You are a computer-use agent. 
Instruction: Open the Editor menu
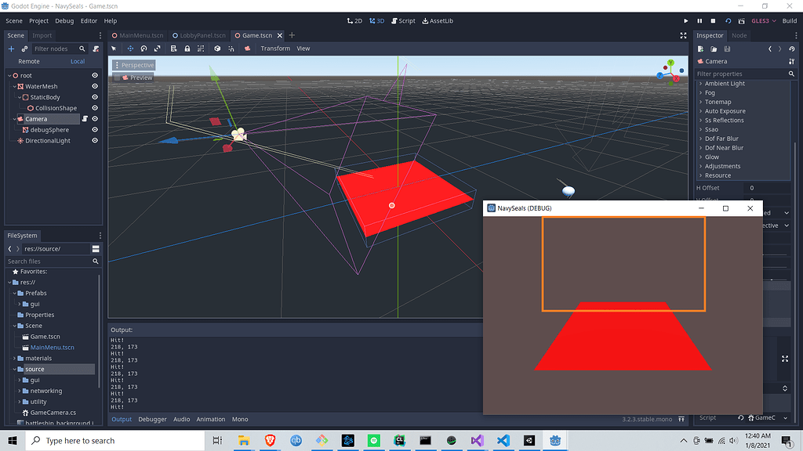click(x=89, y=21)
